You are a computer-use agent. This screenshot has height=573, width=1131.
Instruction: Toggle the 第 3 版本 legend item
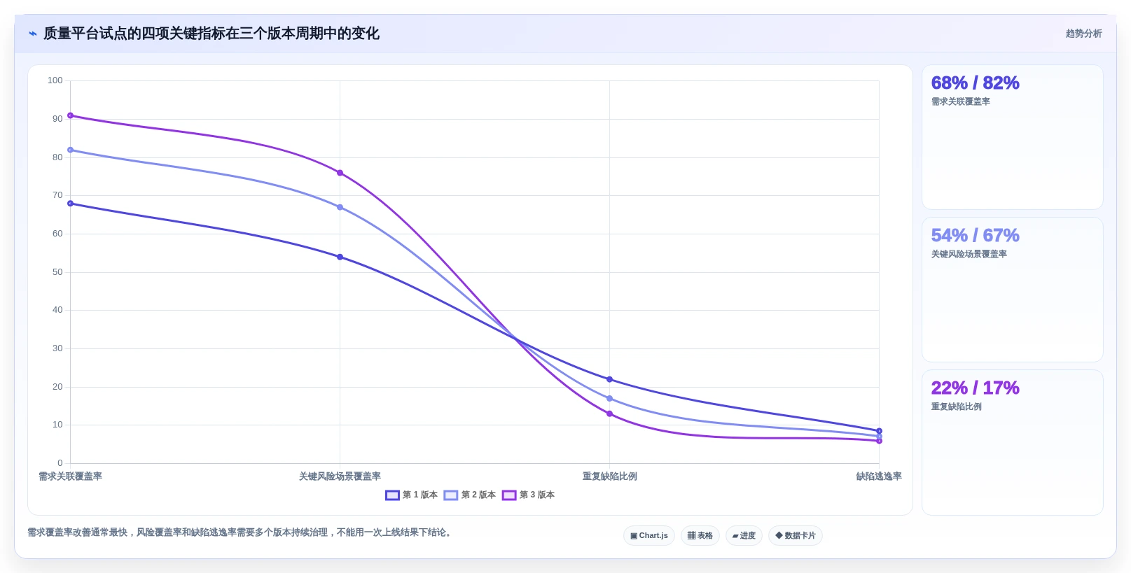pyautogui.click(x=528, y=495)
